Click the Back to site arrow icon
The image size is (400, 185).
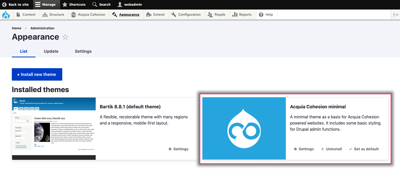(4, 4)
